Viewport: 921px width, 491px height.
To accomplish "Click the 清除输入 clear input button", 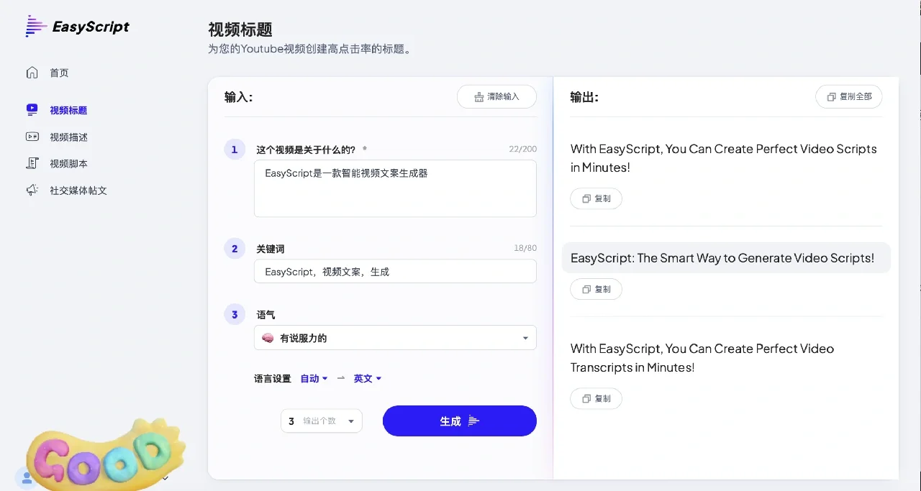I will (x=496, y=96).
